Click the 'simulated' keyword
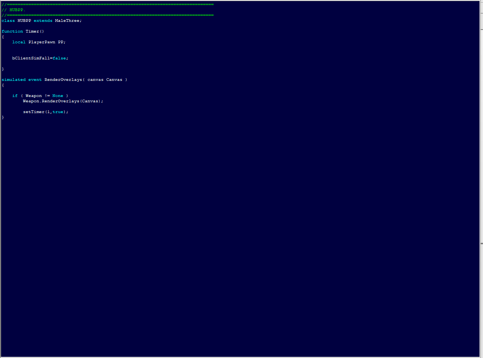 click(x=13, y=80)
